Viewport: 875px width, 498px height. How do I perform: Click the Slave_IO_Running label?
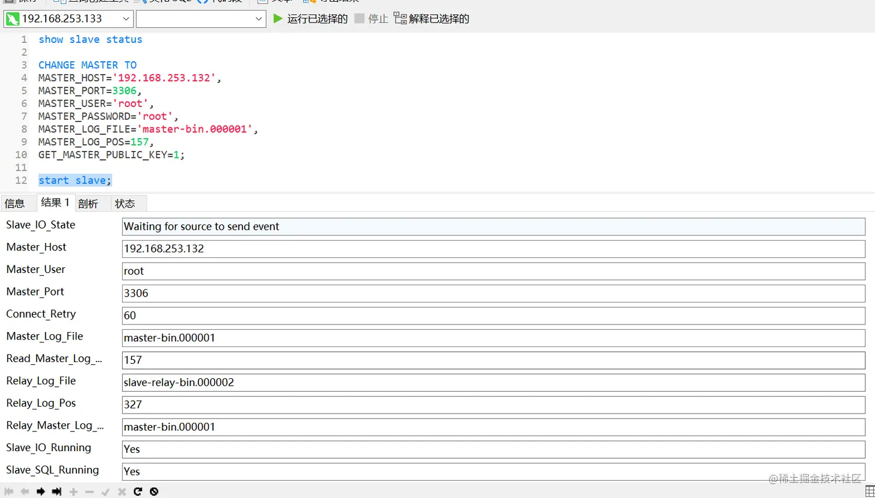49,448
